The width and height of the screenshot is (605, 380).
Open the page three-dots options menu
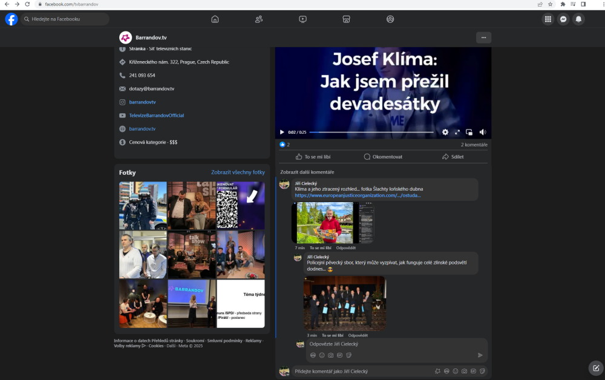pos(483,38)
